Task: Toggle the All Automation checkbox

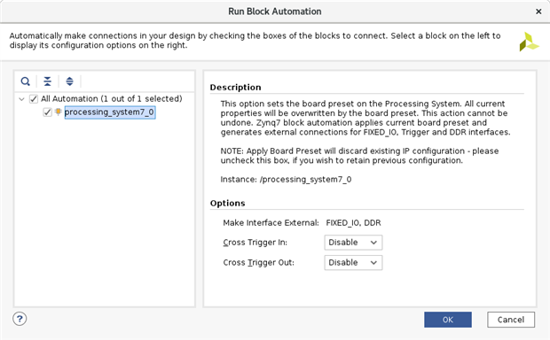Action: 34,99
